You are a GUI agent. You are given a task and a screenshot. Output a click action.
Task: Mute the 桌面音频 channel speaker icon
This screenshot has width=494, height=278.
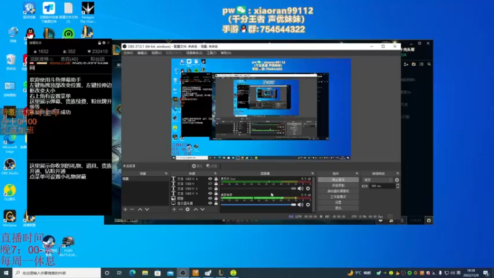click(300, 204)
